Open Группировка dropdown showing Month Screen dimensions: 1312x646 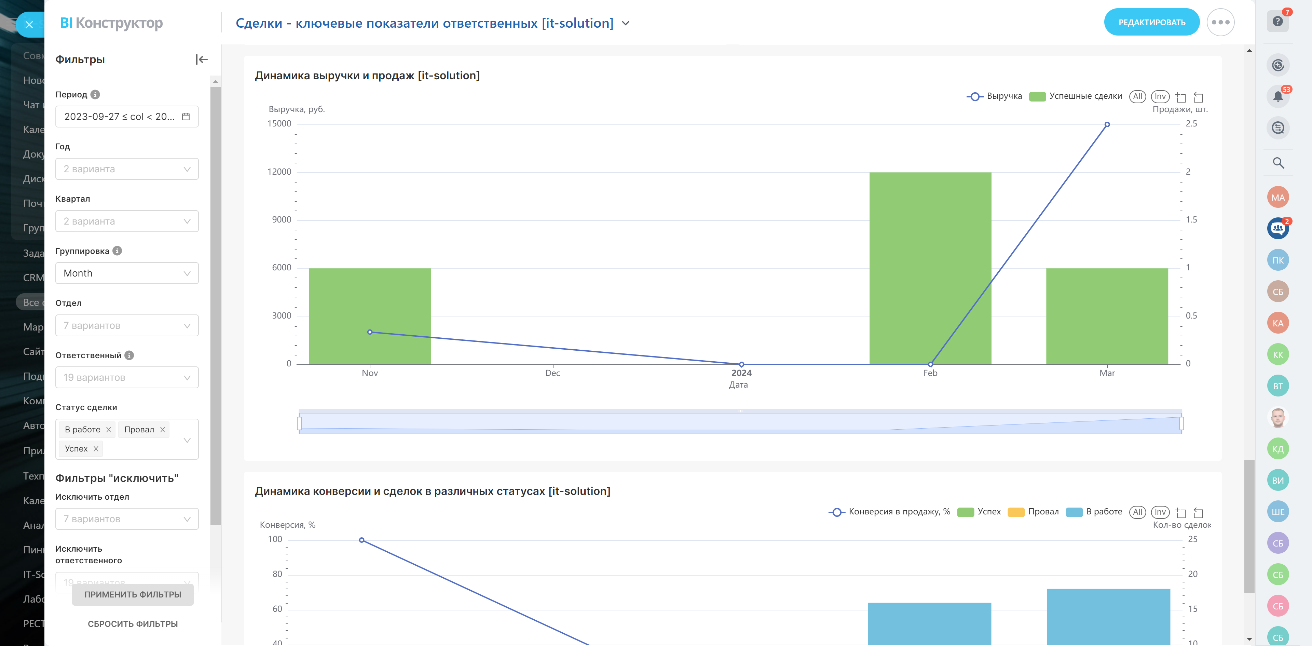127,273
